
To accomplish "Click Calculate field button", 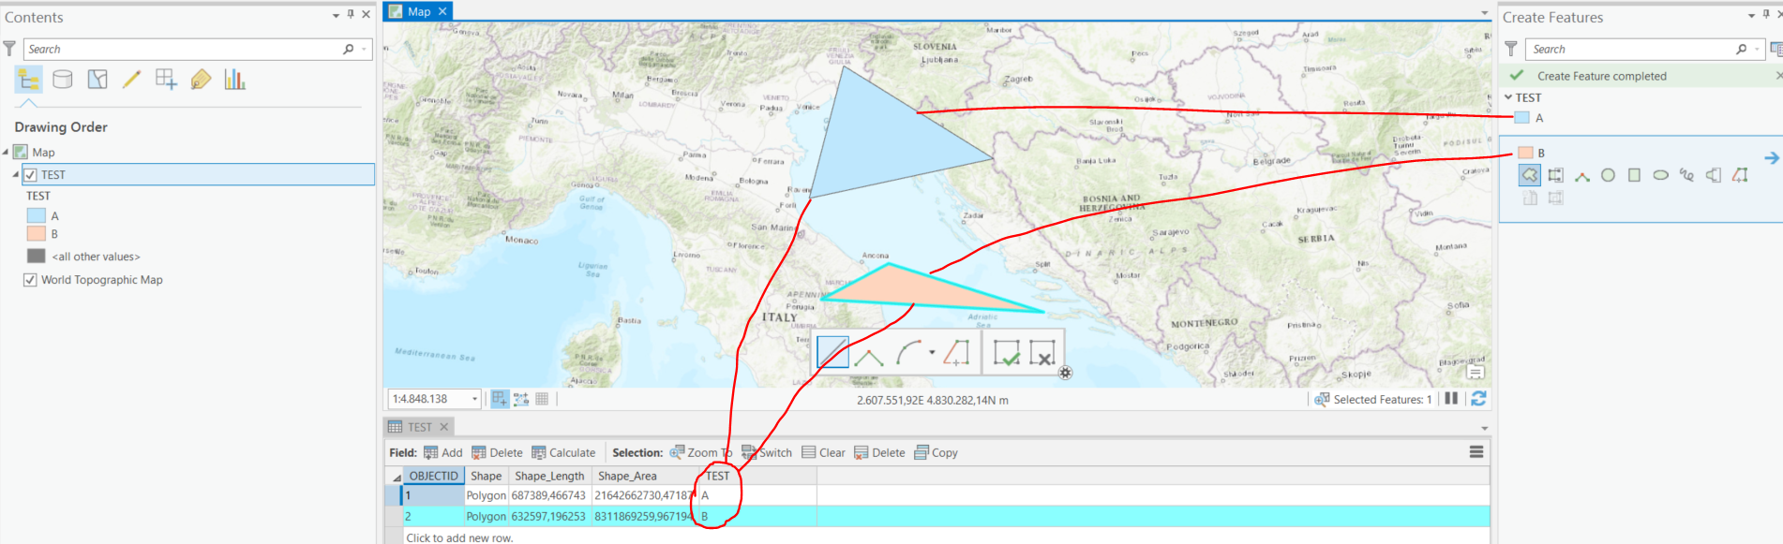I will pos(563,452).
